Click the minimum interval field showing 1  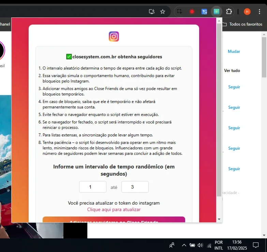[93, 187]
